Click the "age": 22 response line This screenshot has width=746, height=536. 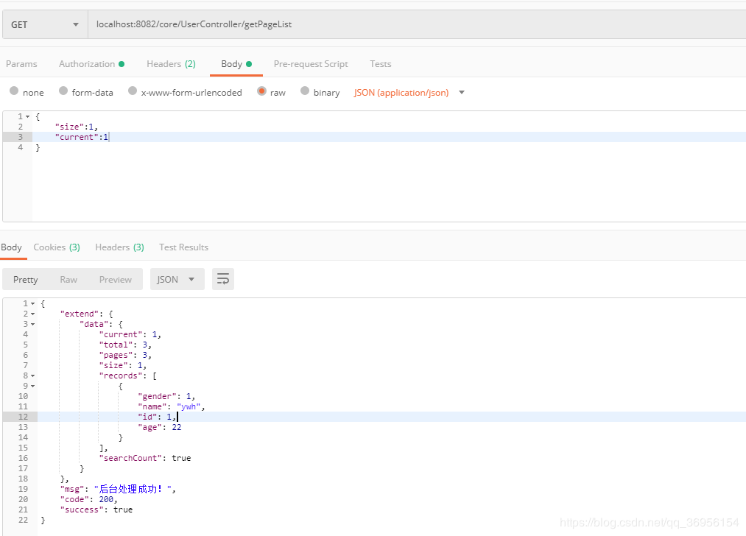click(159, 427)
